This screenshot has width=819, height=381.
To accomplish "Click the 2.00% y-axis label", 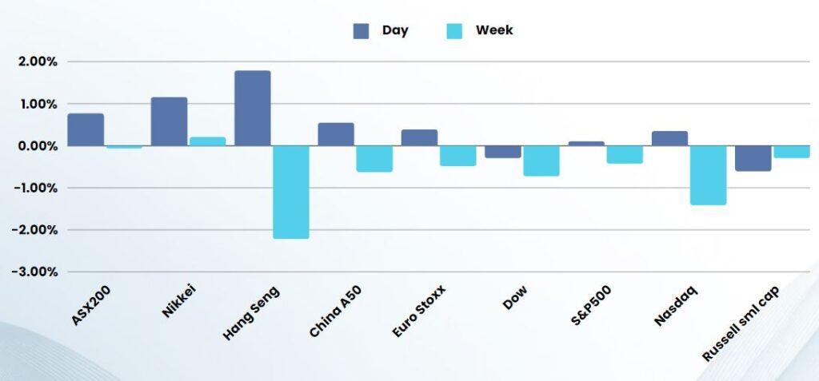I will tap(34, 62).
